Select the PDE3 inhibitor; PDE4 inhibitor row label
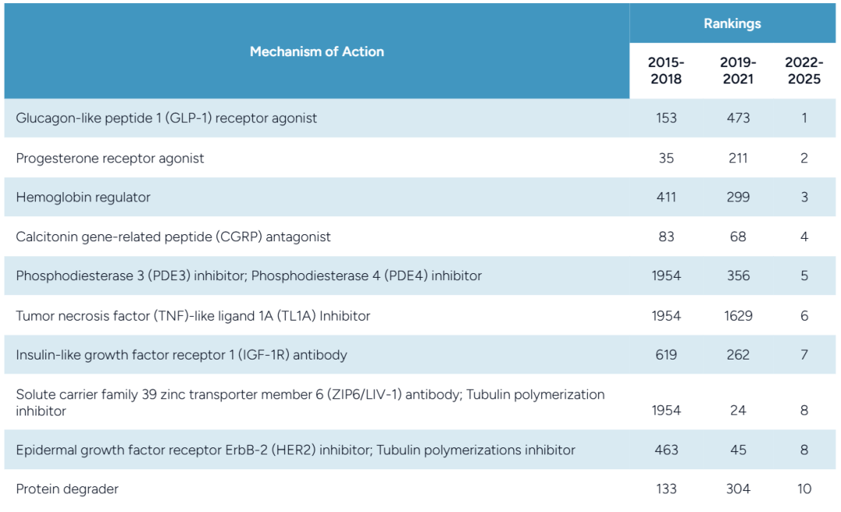This screenshot has height=512, width=841. coord(248,276)
